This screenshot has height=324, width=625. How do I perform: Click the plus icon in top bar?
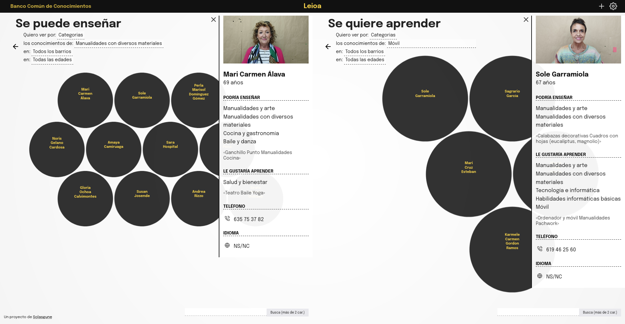coord(601,6)
